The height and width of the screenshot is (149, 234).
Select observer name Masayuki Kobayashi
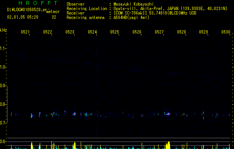(134, 4)
